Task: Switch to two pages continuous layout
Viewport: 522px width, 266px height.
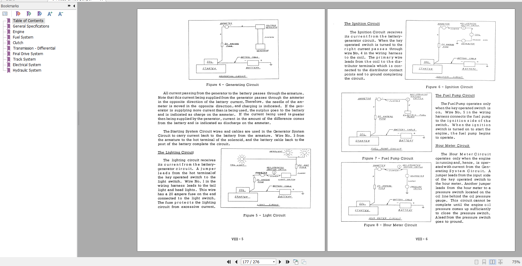Action: click(x=500, y=262)
